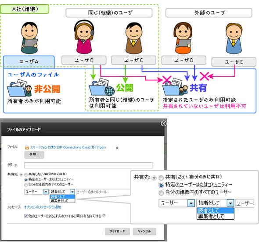Viewport: 259px width, 246px height.
Task: Focus the タグ input field
Action: pos(89,165)
